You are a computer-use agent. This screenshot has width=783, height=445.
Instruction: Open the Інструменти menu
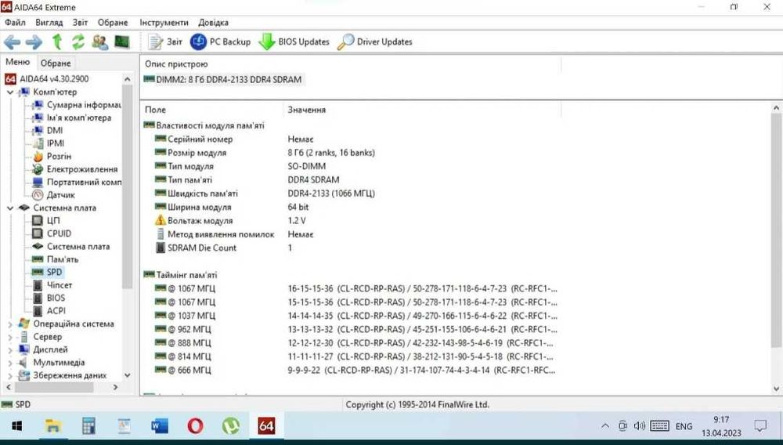(x=164, y=23)
